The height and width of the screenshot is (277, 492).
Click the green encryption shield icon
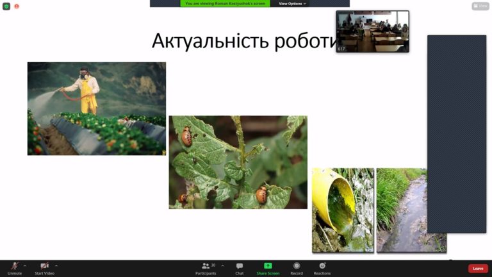pos(6,6)
